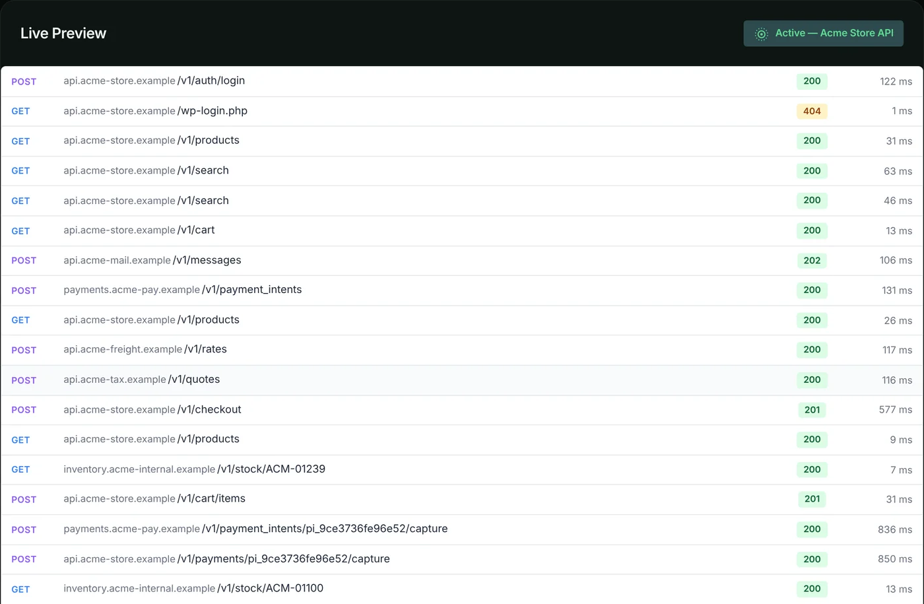Select the /v1/stock/ACM-01100 path
924x604 pixels.
pos(271,588)
